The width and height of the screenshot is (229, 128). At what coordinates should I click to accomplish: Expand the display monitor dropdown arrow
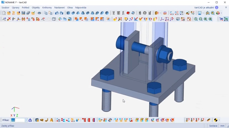coord(203,13)
